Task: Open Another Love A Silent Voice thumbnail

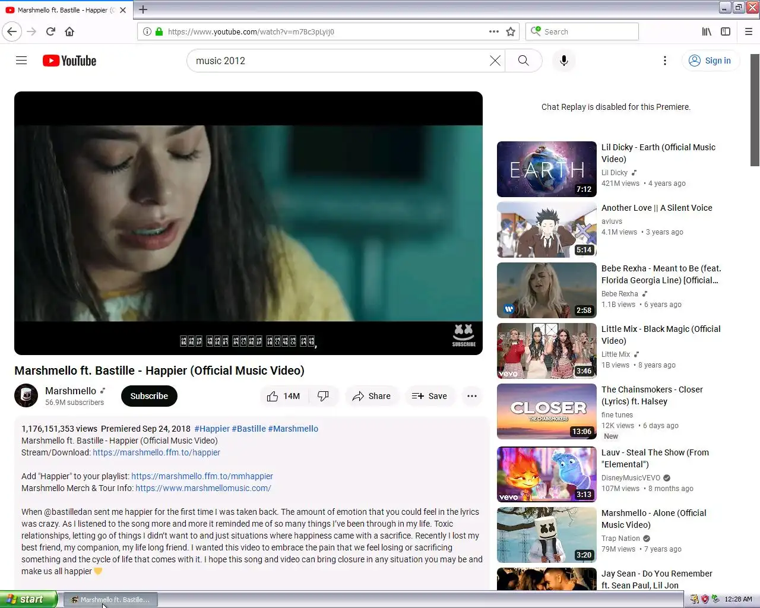Action: click(x=547, y=230)
